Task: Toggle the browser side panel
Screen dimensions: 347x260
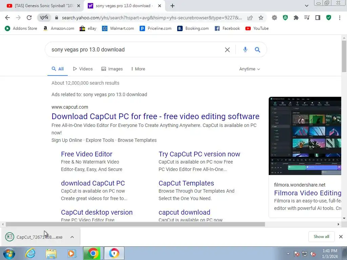Action: 318,18
